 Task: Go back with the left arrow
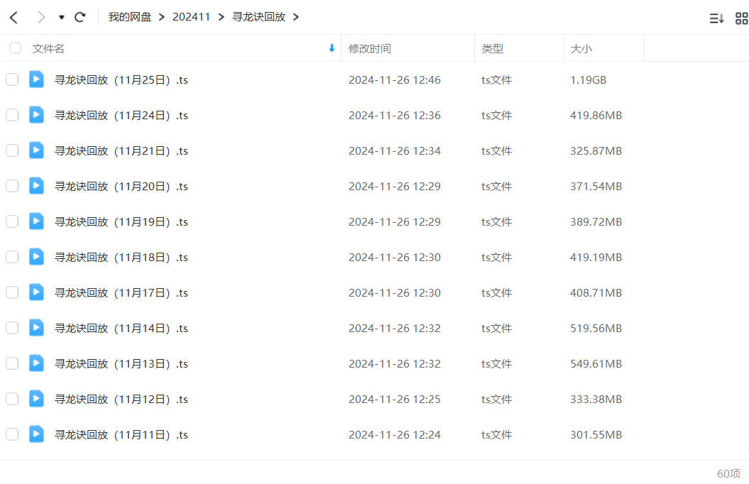pos(14,18)
